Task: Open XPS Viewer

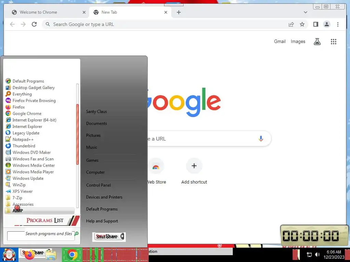Action: [x=19, y=191]
